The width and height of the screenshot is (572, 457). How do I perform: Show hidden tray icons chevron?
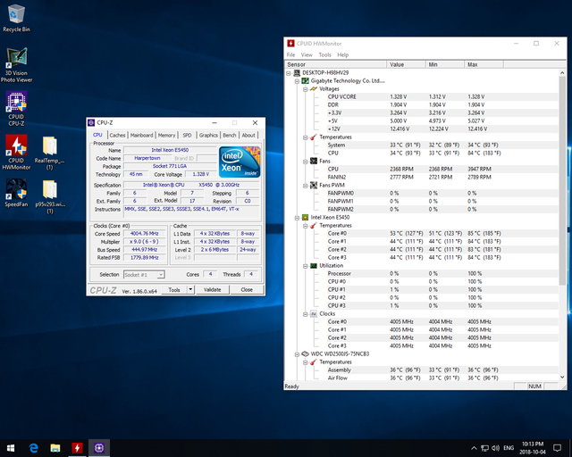click(474, 448)
